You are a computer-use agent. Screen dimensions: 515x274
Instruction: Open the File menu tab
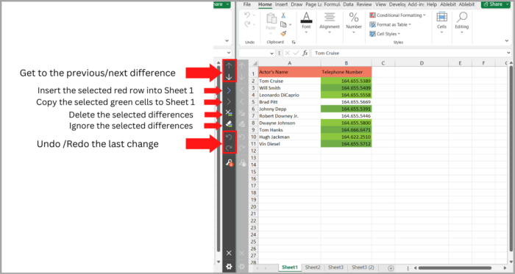click(247, 4)
